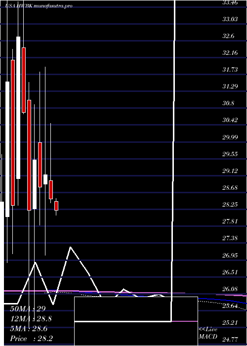Click the 27.81 price axis label
The width and height of the screenshot is (247, 346).
tap(230, 221)
